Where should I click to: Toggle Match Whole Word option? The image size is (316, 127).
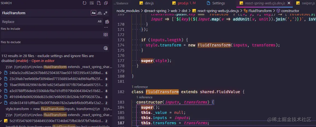100,13
